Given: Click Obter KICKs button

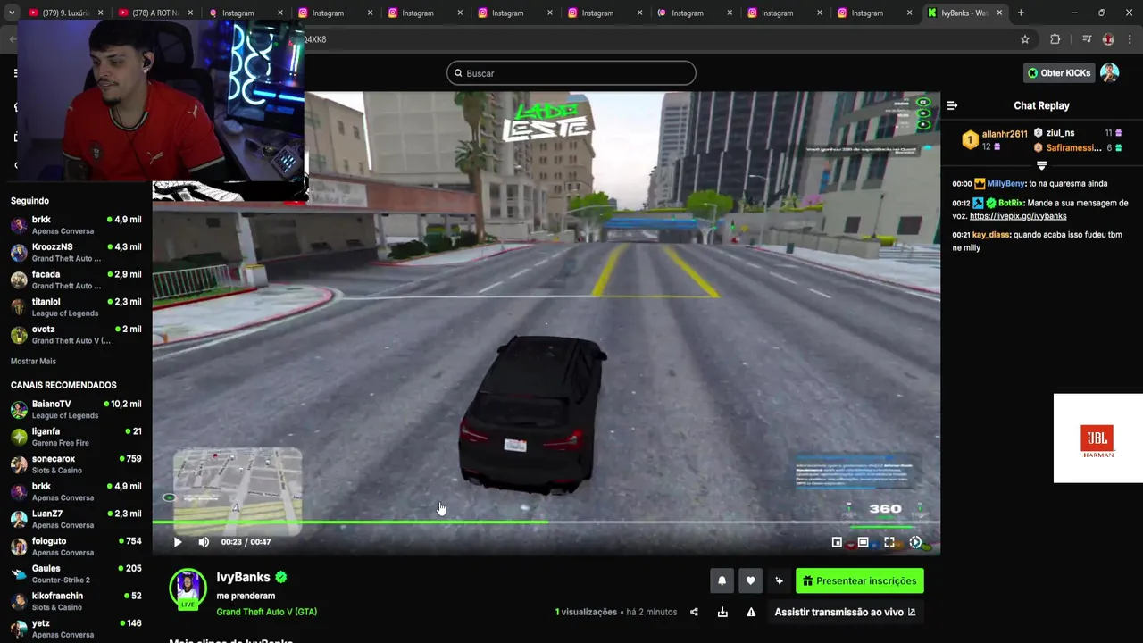Looking at the screenshot, I should (1059, 73).
